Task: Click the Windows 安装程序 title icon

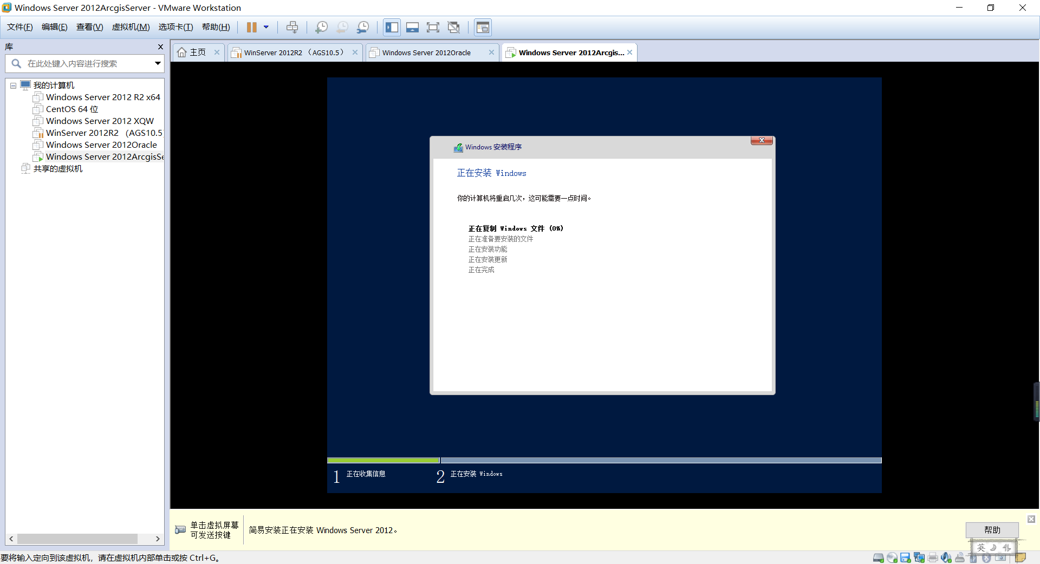Action: tap(458, 147)
